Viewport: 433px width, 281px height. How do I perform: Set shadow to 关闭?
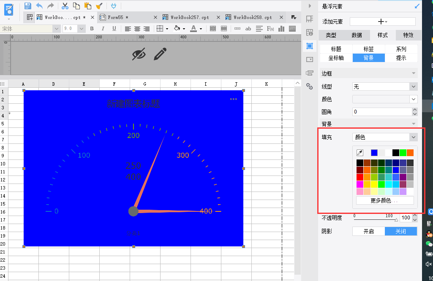401,231
